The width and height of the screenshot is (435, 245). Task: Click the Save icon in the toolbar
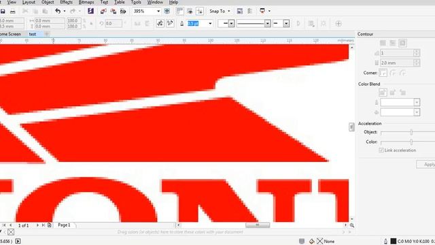tap(3, 12)
